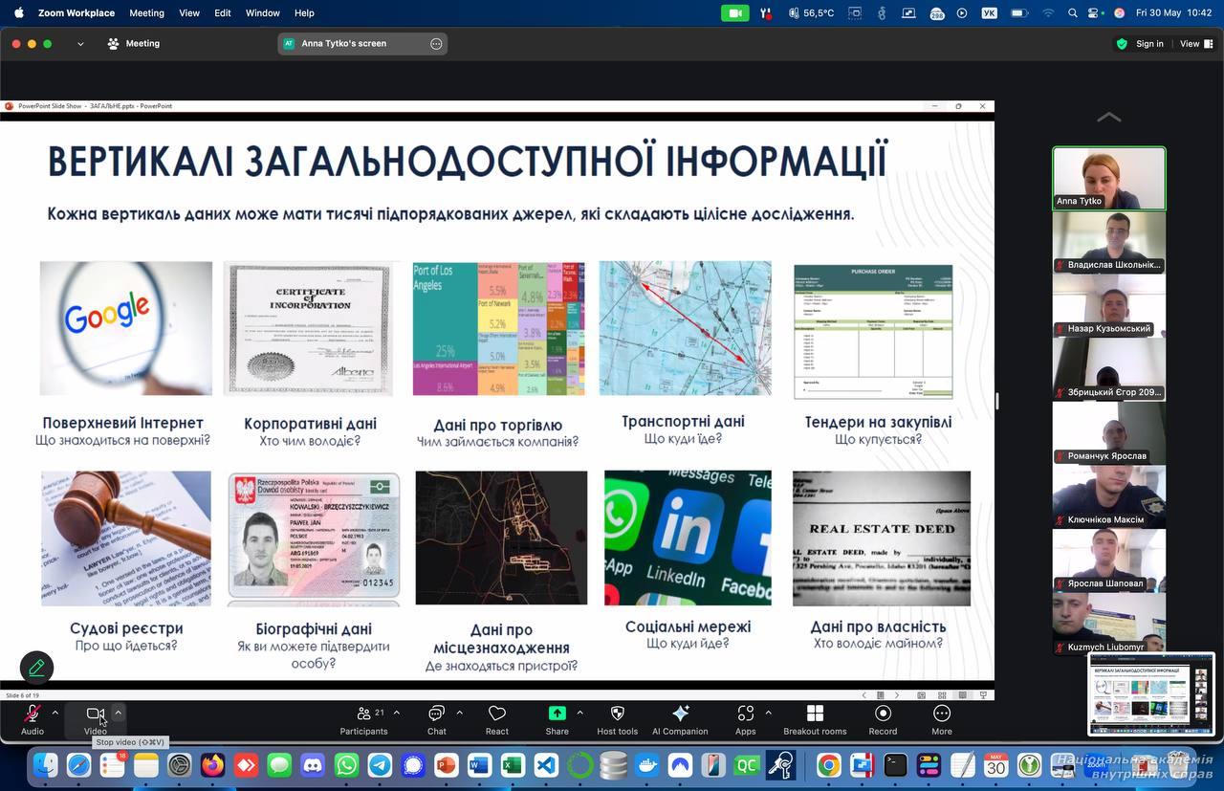Screen dimensions: 1224x791
Task: Open Discord from the Dock
Action: coord(313,765)
